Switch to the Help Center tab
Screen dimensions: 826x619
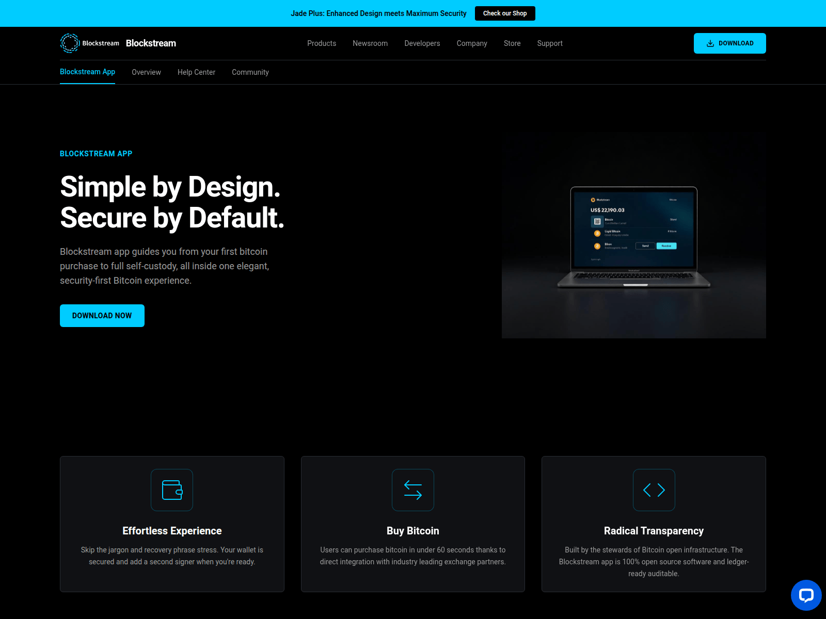tap(196, 72)
